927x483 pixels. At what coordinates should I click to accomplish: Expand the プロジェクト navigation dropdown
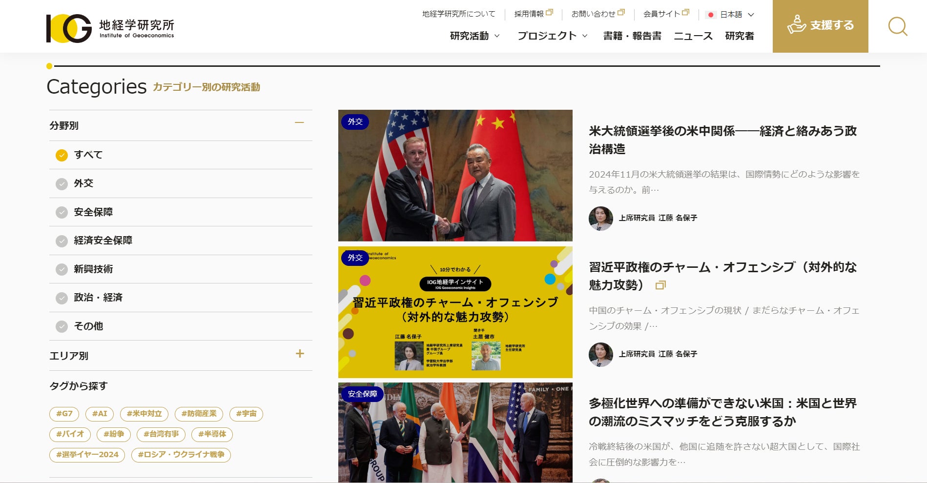(553, 36)
